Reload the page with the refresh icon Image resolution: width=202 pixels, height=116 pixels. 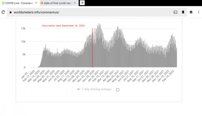(x=3, y=12)
